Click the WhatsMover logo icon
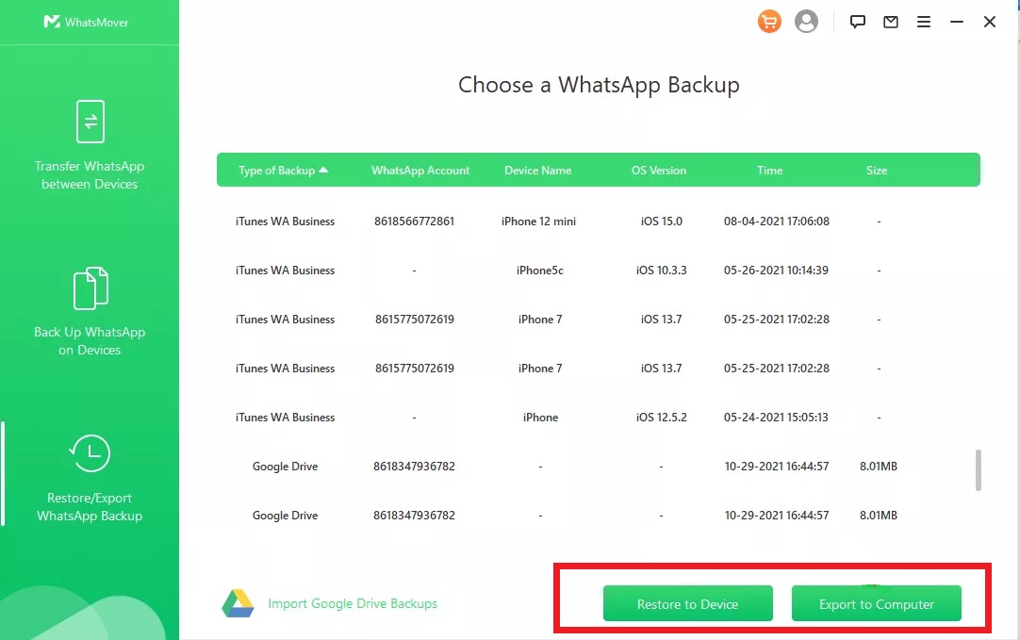This screenshot has height=640, width=1020. 52,22
